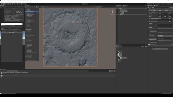Image resolution: width=173 pixels, height=97 pixels.
Task: Open the Assets menu
Action: pos(6,2)
